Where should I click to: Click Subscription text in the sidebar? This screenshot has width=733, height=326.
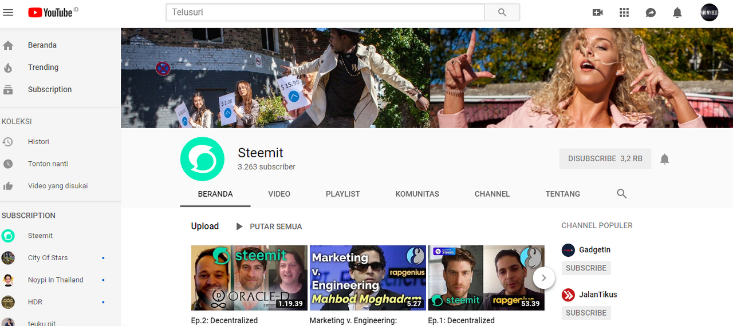coord(50,90)
